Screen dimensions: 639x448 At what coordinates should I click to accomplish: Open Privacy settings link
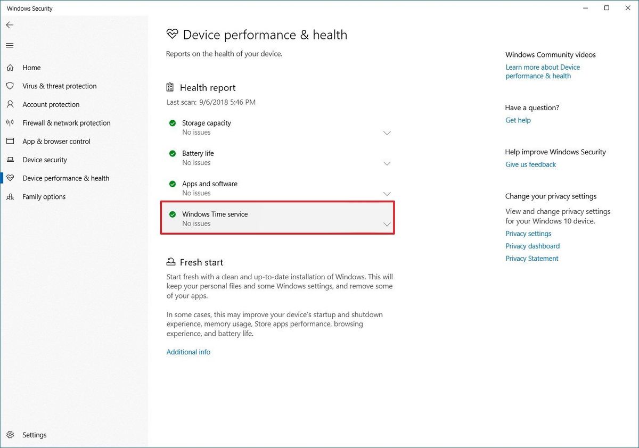(x=528, y=233)
